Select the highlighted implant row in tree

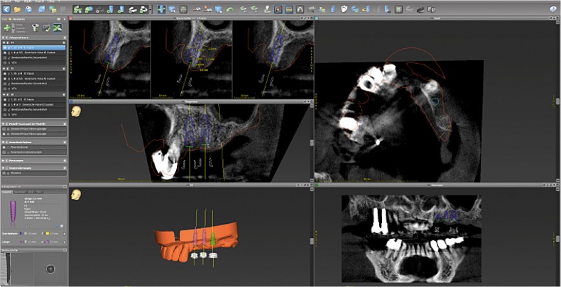click(x=34, y=47)
